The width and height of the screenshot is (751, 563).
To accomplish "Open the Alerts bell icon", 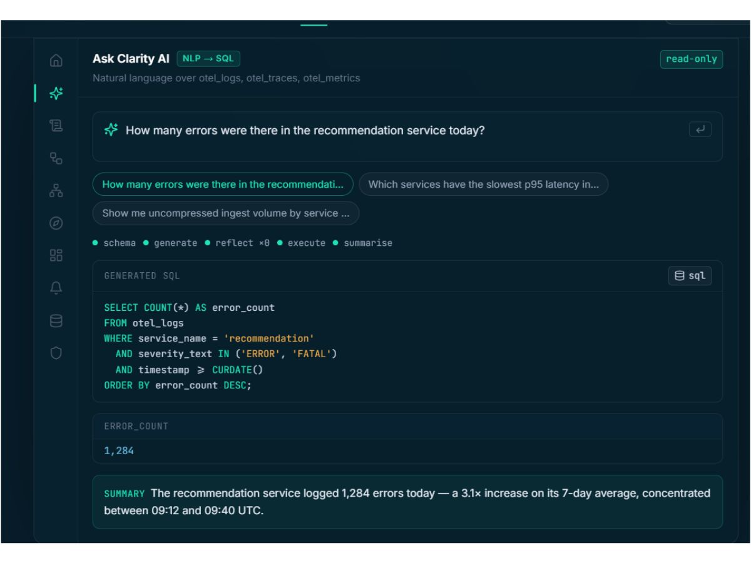I will [x=56, y=288].
